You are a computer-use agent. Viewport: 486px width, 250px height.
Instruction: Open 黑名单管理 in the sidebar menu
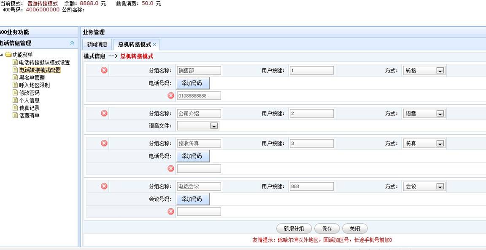(32, 77)
